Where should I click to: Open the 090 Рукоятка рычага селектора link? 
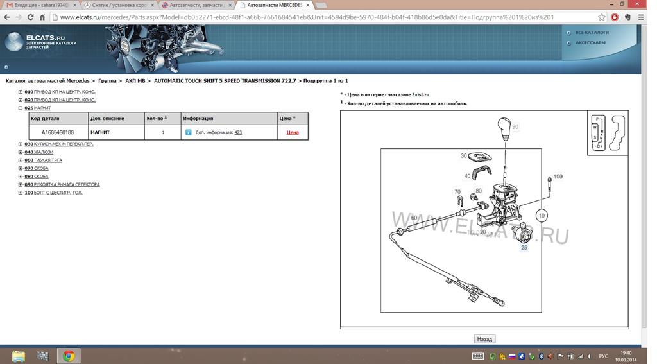(62, 184)
